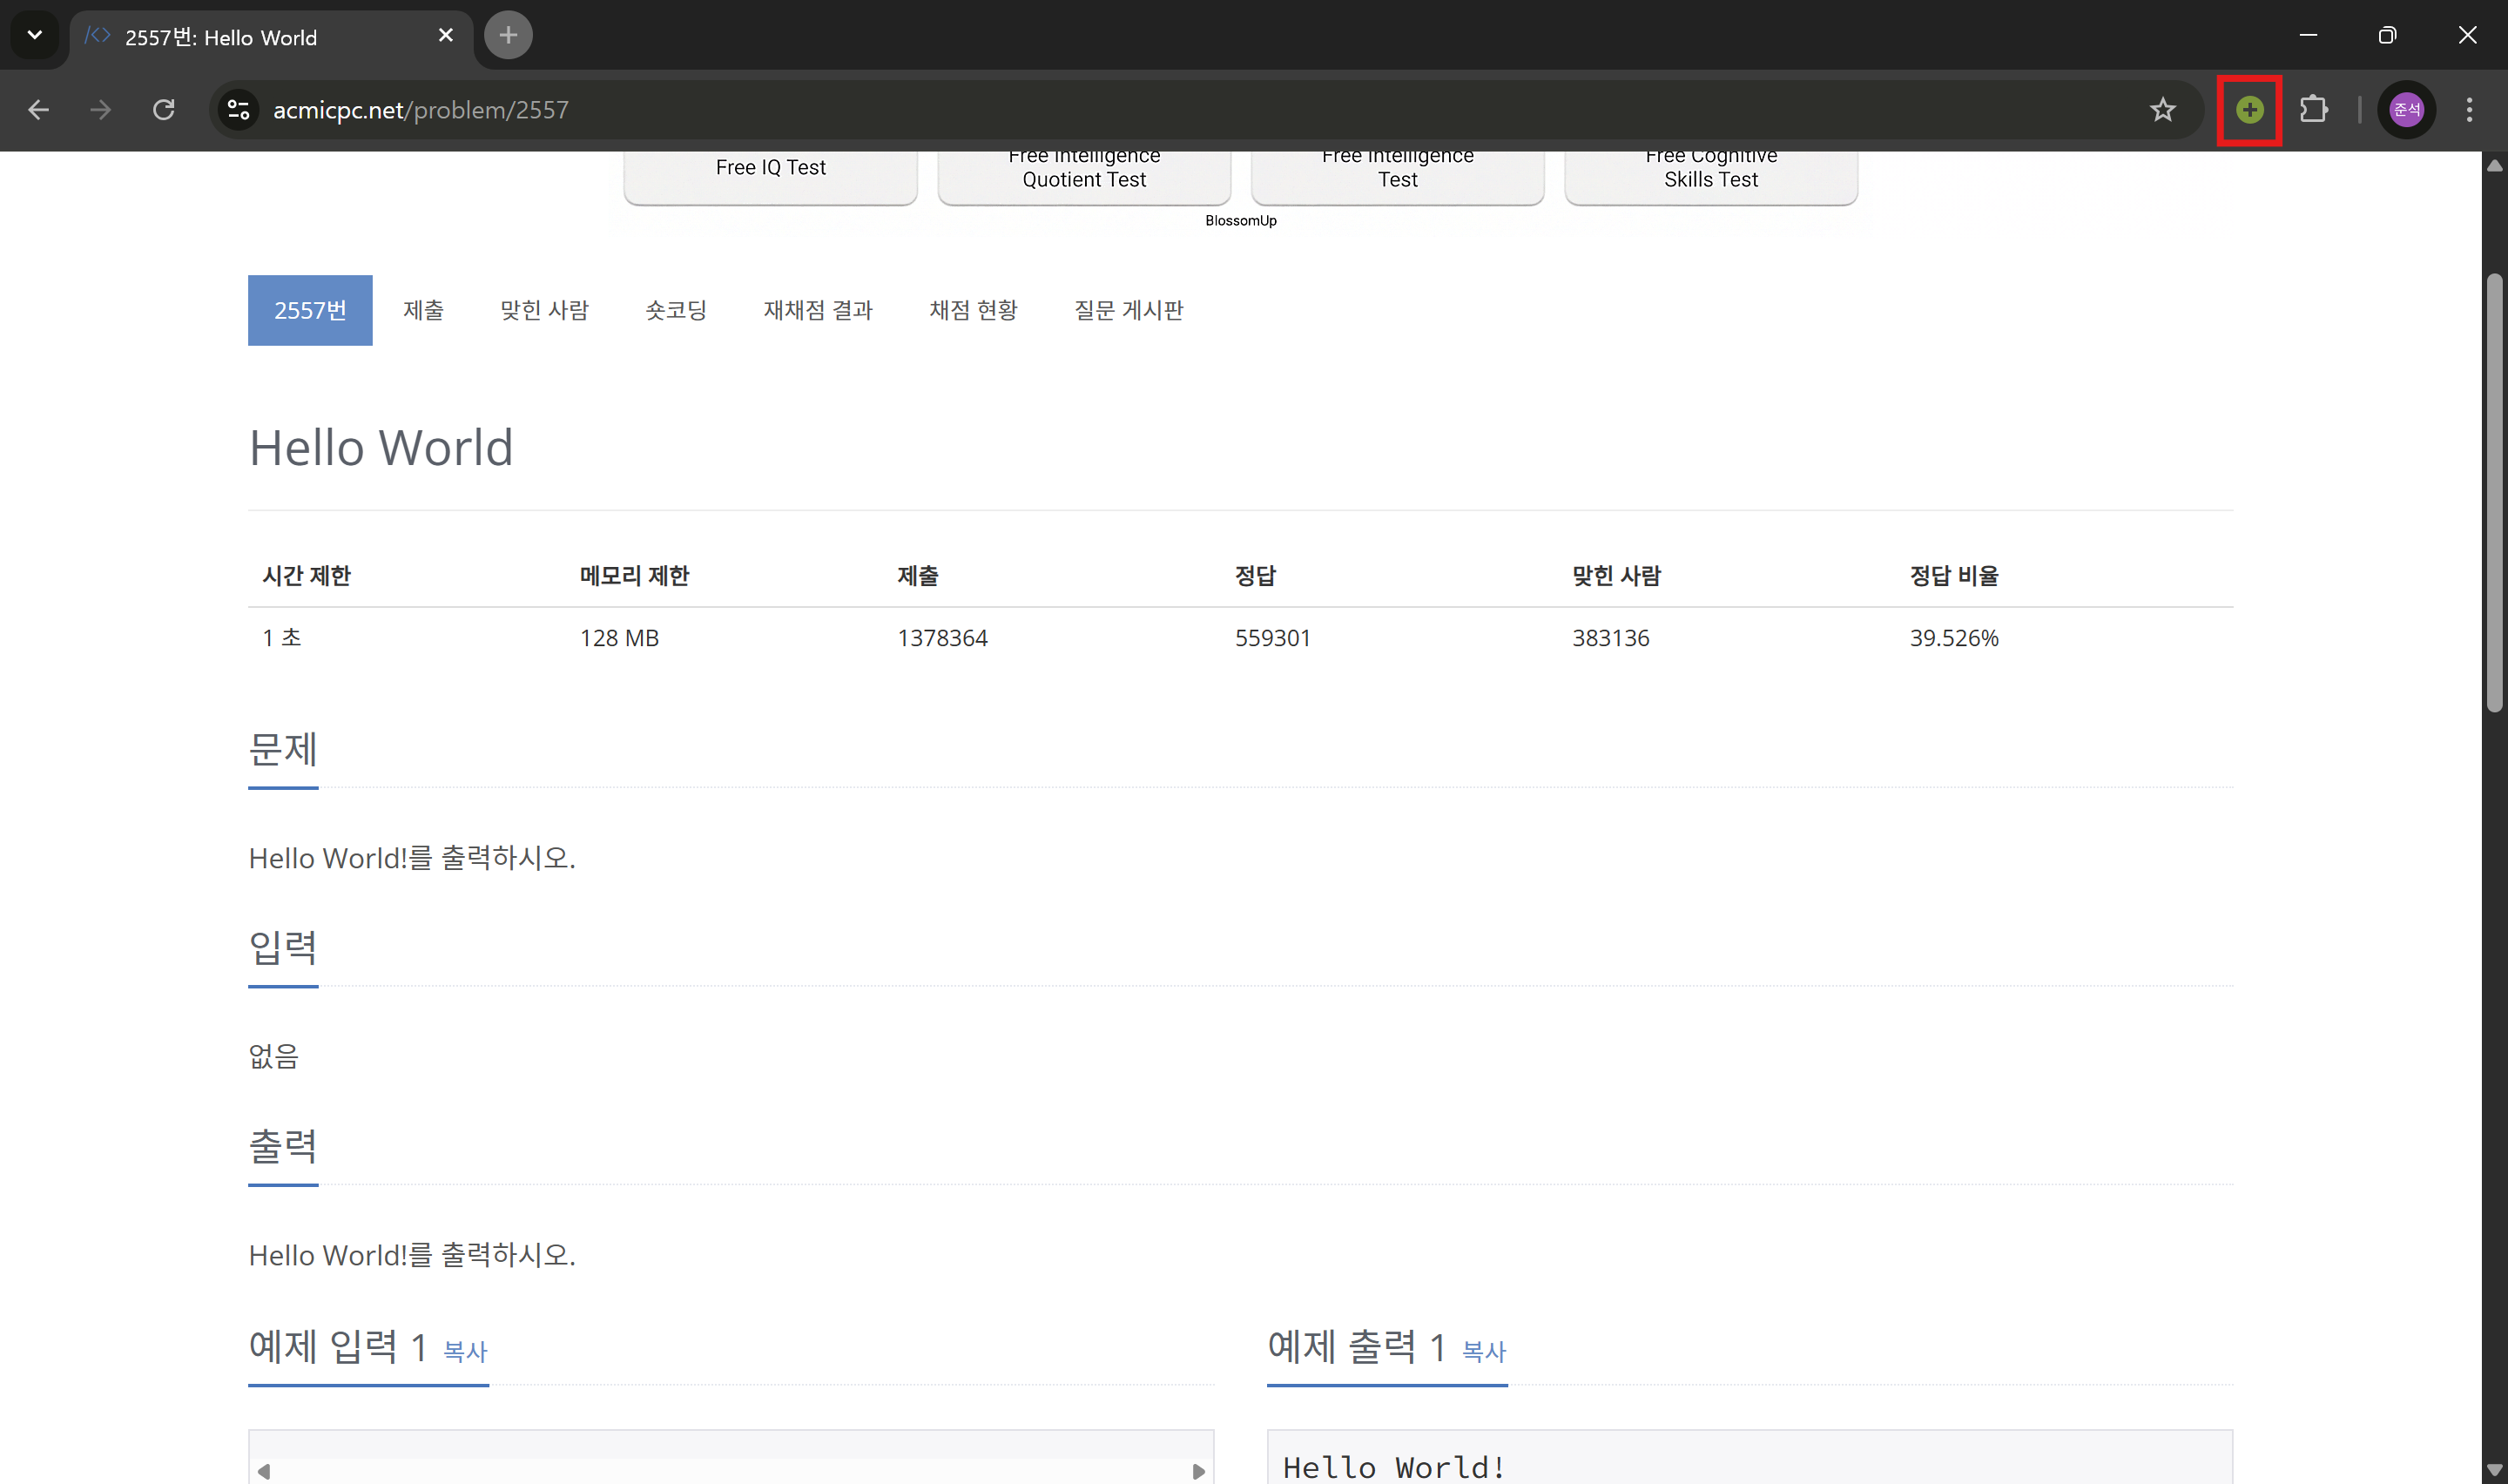This screenshot has height=1484, width=2508.
Task: Copy 예제 출력 1 via 복사 link
Action: (x=1483, y=1352)
